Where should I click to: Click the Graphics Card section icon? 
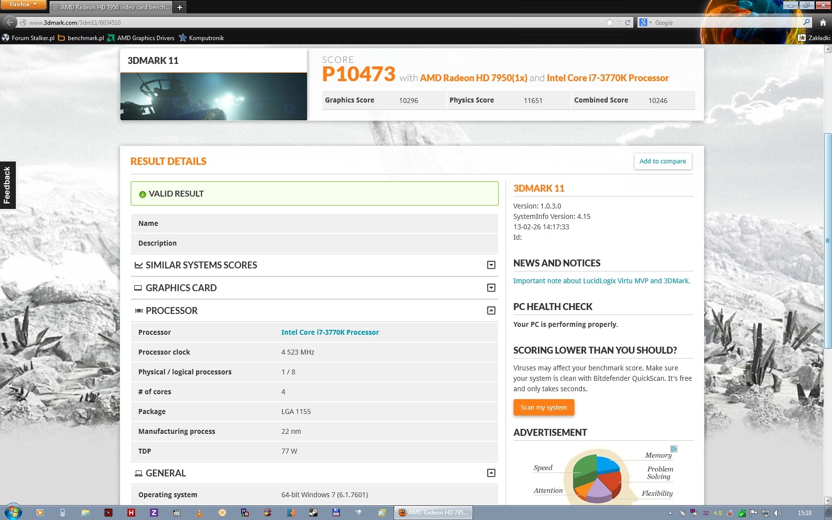(138, 288)
